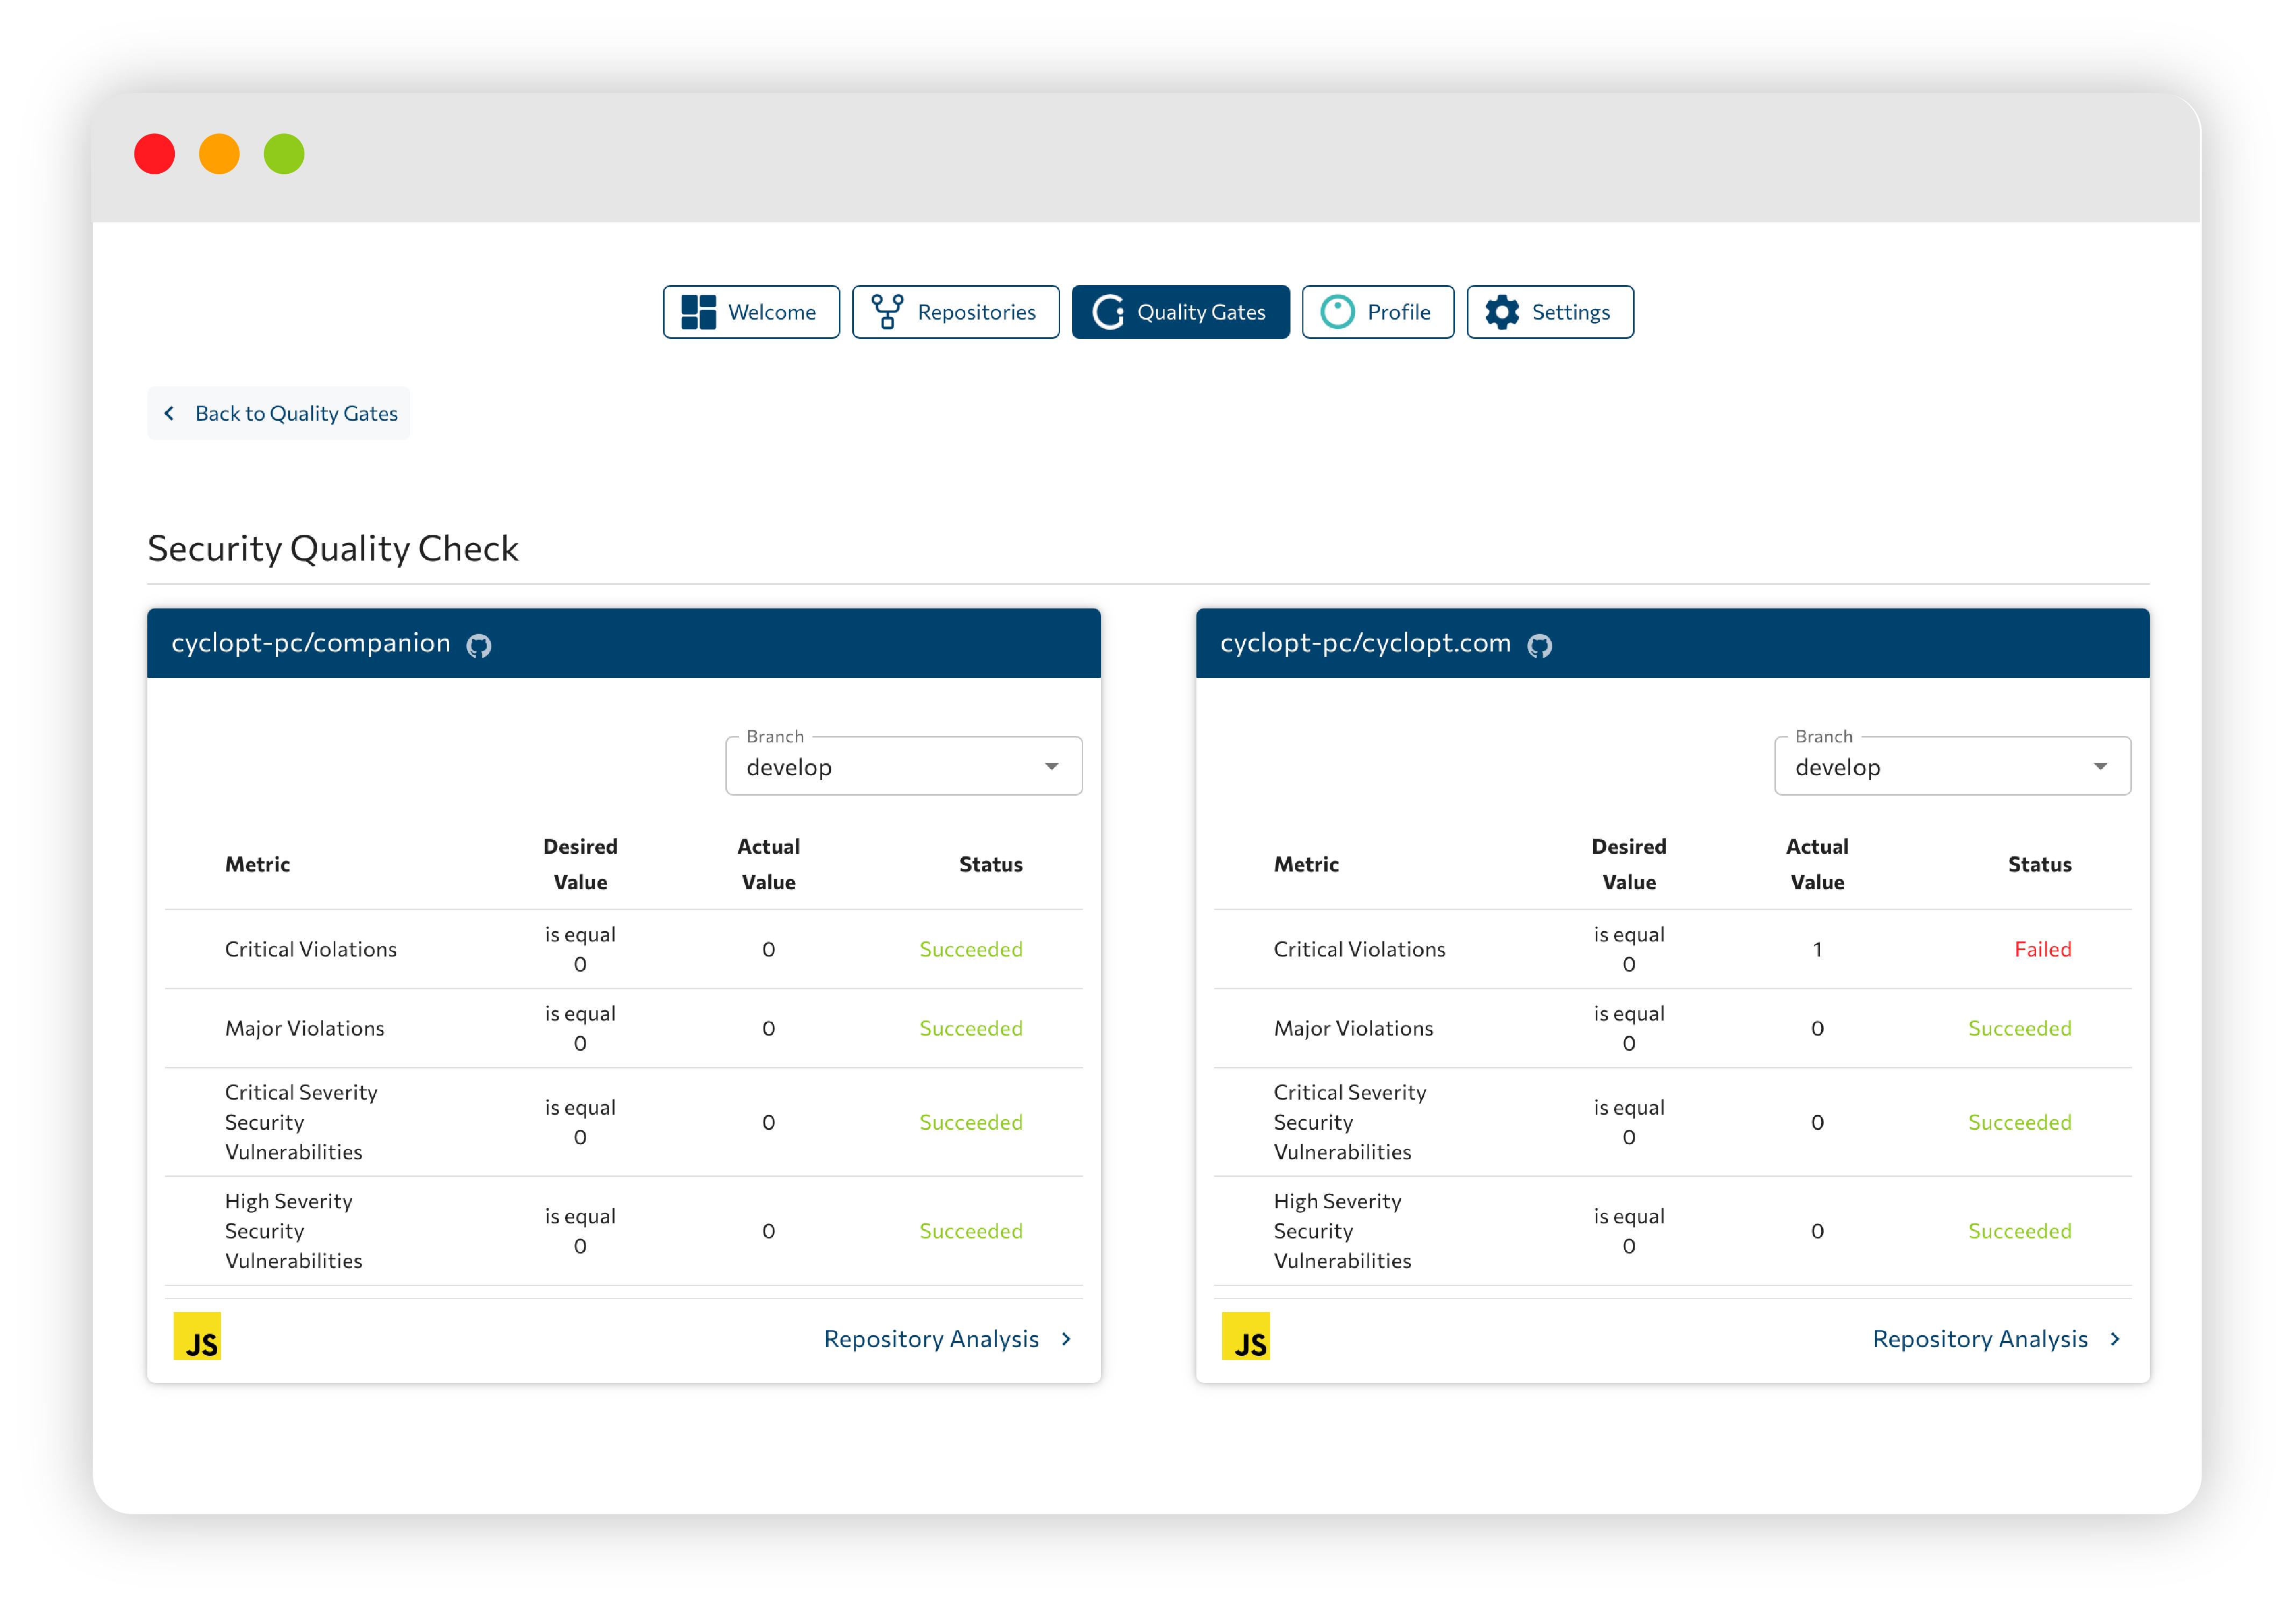Image resolution: width=2296 pixels, height=1608 pixels.
Task: Open the Settings tab
Action: (x=1550, y=312)
